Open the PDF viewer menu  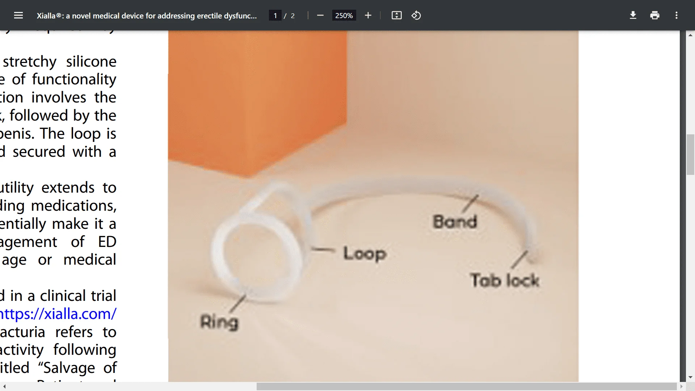(18, 15)
